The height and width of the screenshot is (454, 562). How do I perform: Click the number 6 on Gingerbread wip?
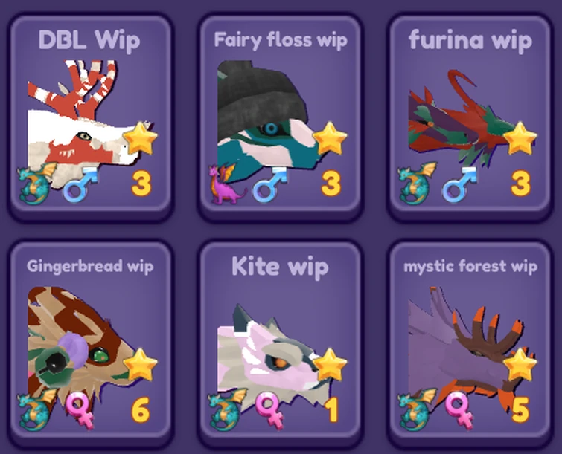pyautogui.click(x=141, y=410)
